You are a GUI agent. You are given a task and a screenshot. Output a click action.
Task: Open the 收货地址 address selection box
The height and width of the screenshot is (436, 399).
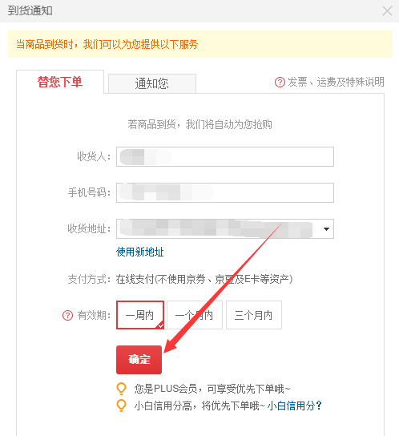pyautogui.click(x=225, y=229)
